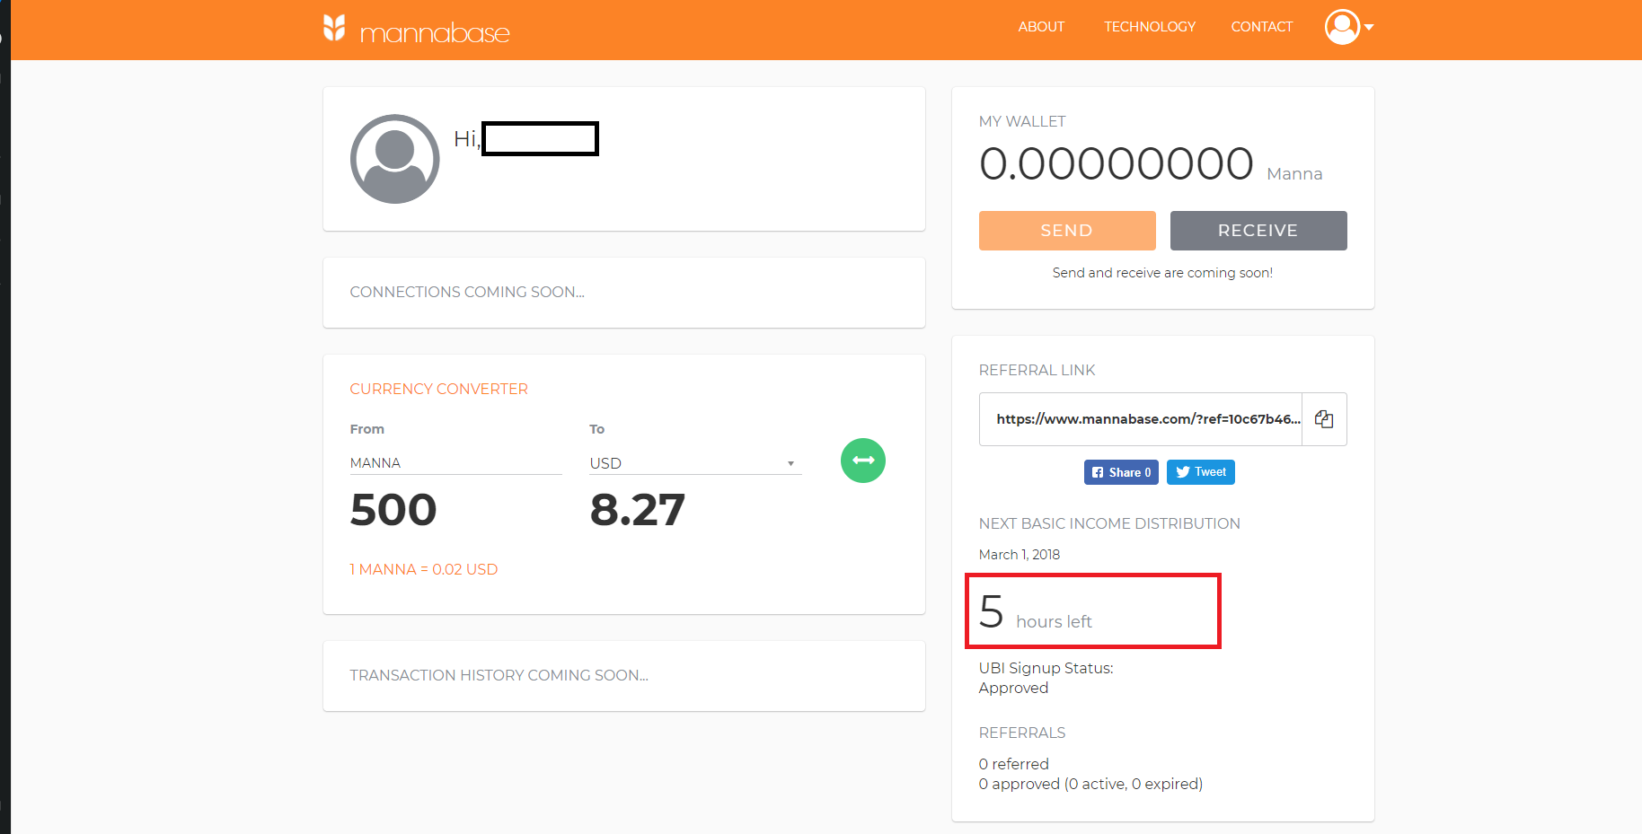Click the 'Approved' signup status text

click(x=1013, y=688)
